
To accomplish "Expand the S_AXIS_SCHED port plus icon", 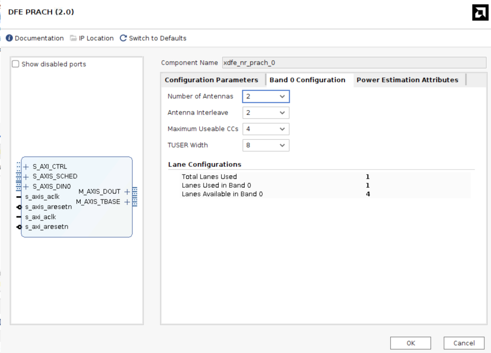I will pyautogui.click(x=26, y=177).
